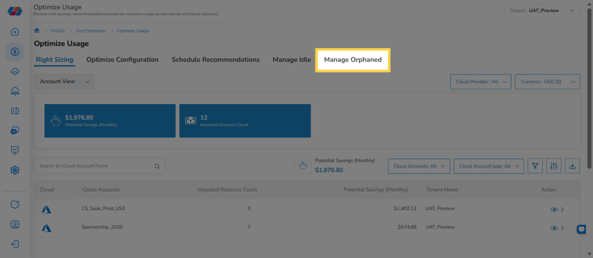The image size is (593, 258).
Task: View details eye icon for Sponsorship_2020
Action: click(x=554, y=228)
